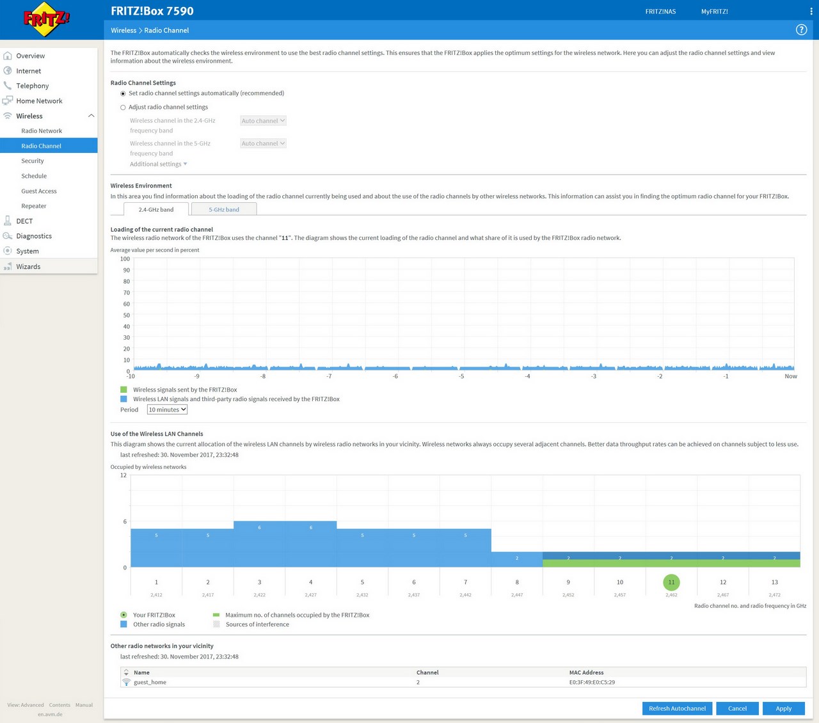The width and height of the screenshot is (819, 723).
Task: Select channel 11 green circle marker
Action: tap(671, 582)
